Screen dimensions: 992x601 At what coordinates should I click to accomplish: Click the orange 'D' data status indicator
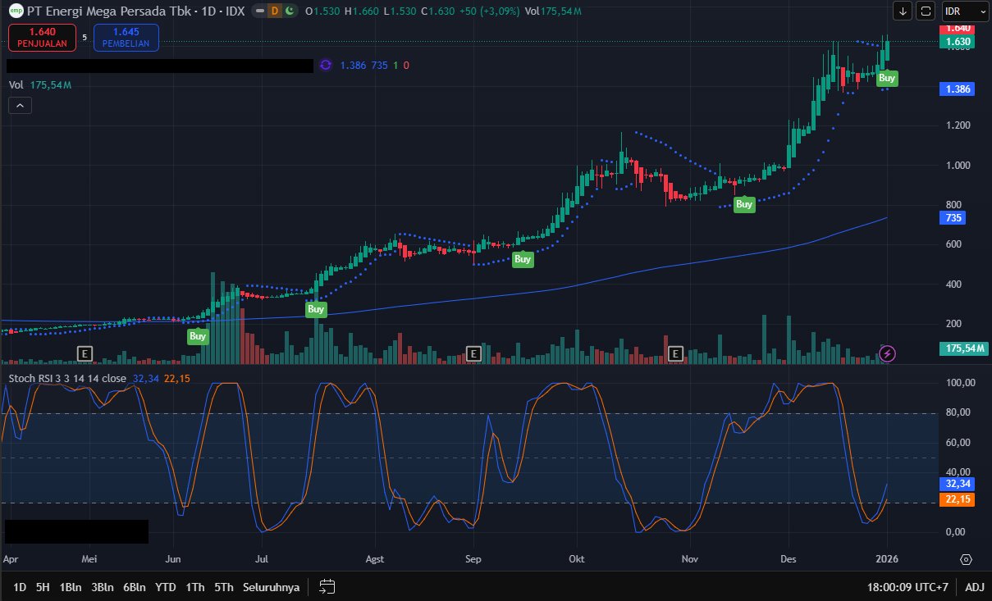coord(275,11)
